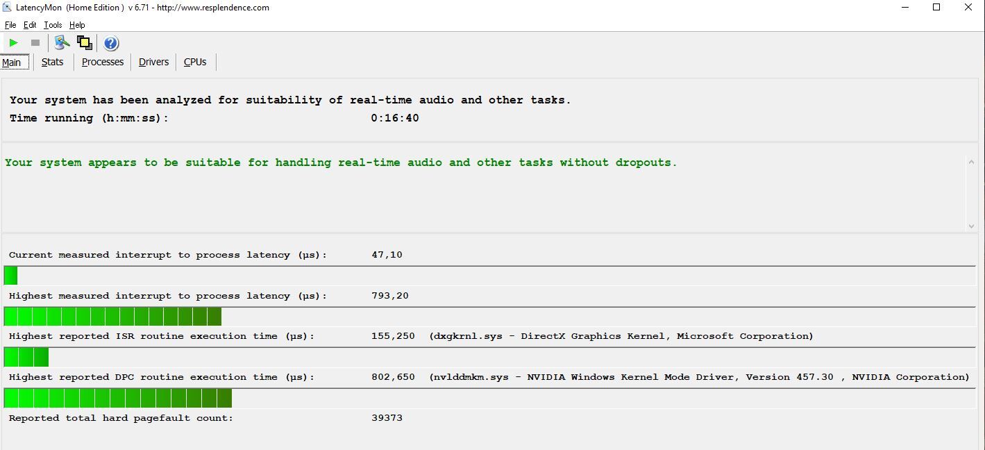The image size is (985, 450).
Task: Click the gray stop monitoring button
Action: point(35,43)
